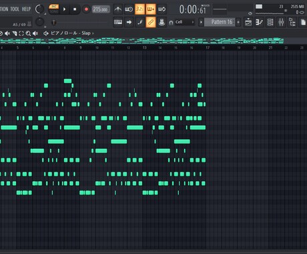Select the piano roll paint/brush tool icon
This screenshot has width=307, height=254.
[x=15, y=33]
